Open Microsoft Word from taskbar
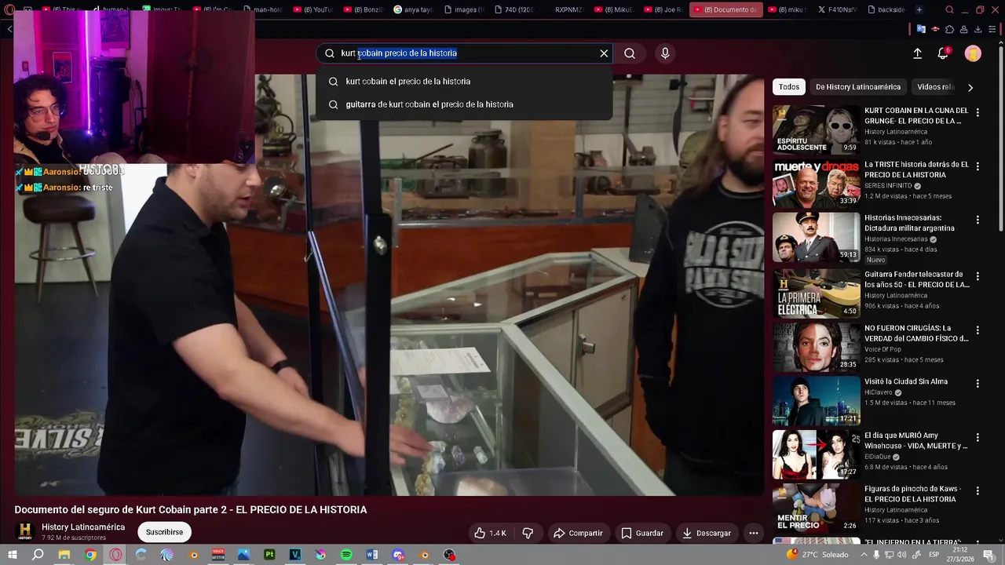 [x=372, y=555]
